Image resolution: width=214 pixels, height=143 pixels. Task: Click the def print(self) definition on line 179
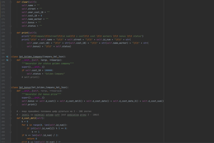click(27, 33)
